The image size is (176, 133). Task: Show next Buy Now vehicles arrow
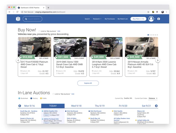[158, 60]
